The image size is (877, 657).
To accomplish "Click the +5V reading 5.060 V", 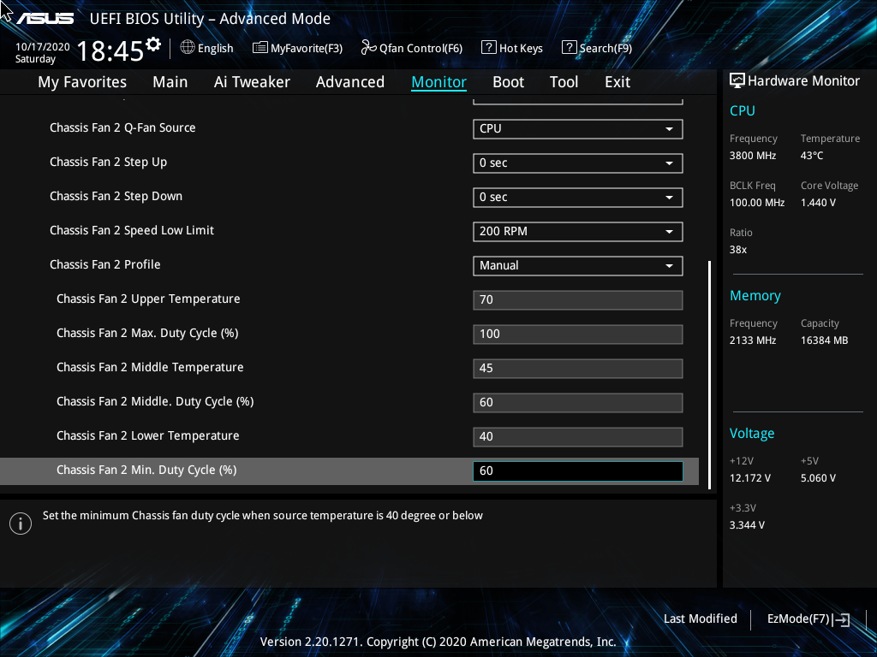I will tap(818, 477).
